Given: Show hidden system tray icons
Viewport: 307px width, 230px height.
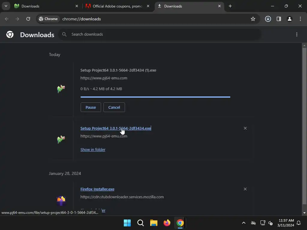Looking at the screenshot, I should point(244,223).
